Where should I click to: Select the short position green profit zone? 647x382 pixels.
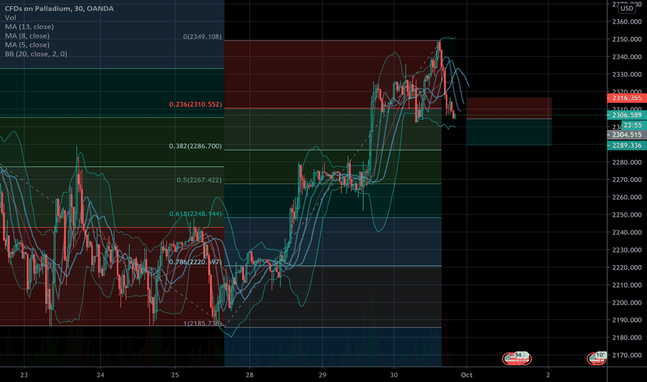click(x=509, y=132)
